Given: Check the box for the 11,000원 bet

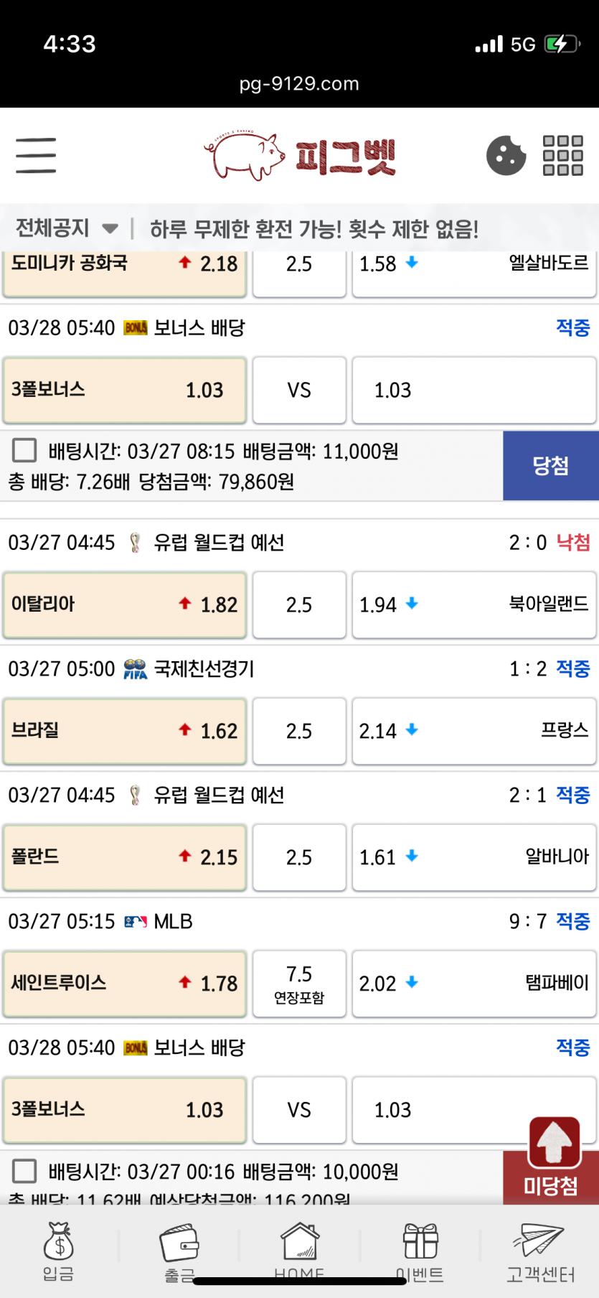Looking at the screenshot, I should [x=24, y=451].
